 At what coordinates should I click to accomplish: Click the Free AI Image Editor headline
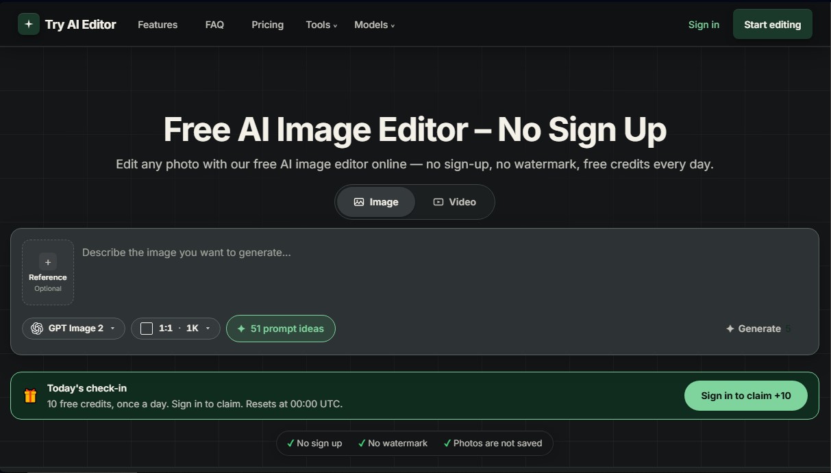[x=415, y=129]
